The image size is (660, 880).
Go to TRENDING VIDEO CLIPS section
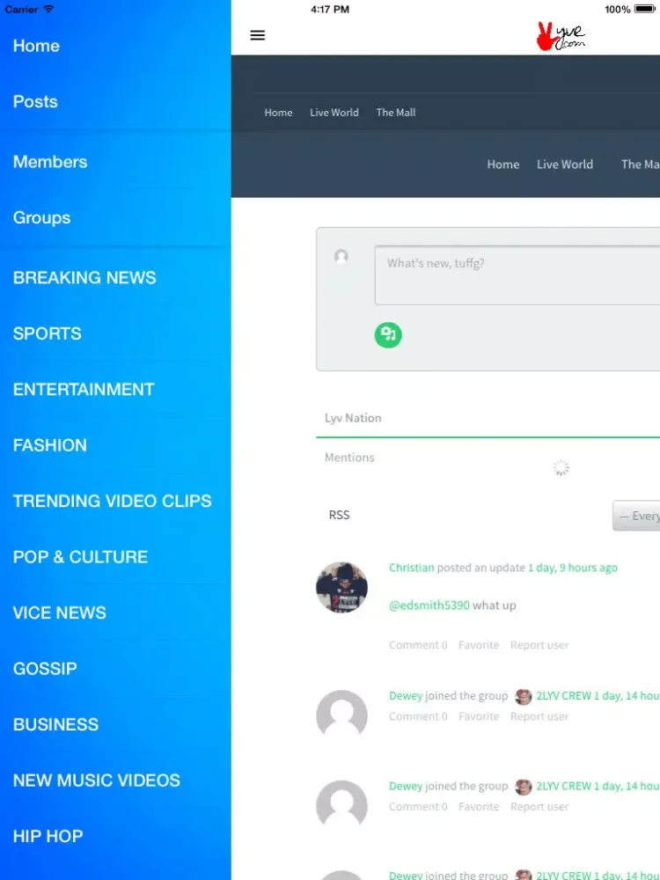coord(112,502)
